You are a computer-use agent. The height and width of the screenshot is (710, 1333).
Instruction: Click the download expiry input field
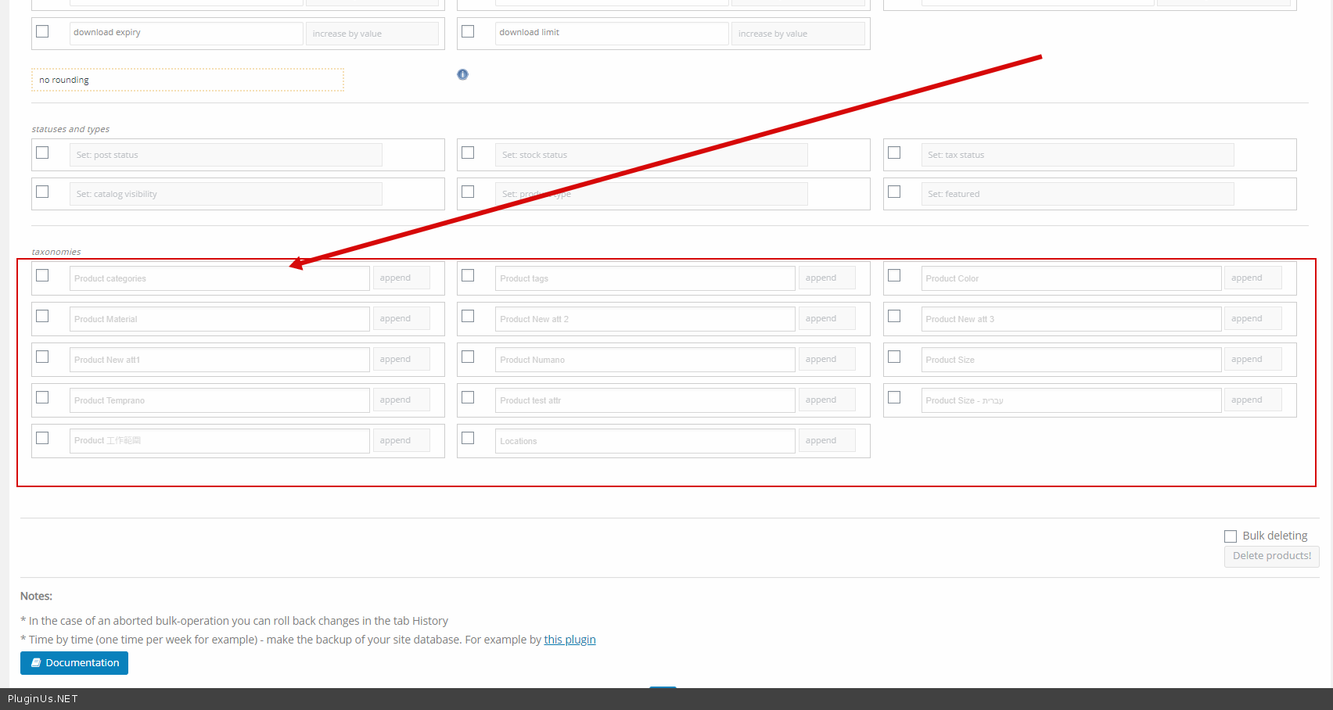186,33
